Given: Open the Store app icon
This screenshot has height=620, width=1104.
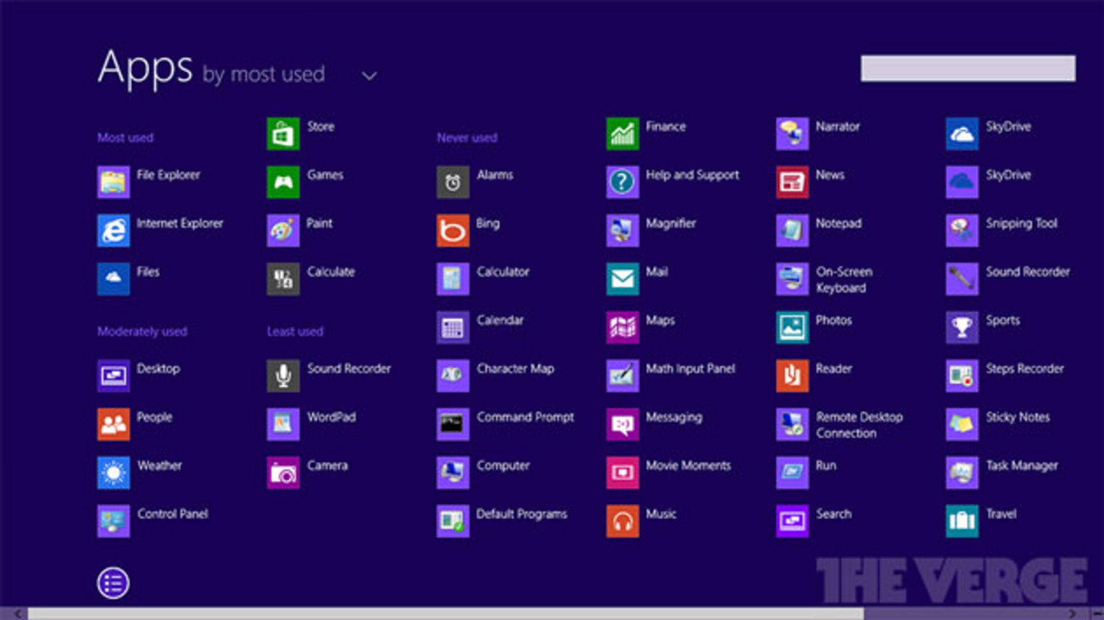Looking at the screenshot, I should tap(283, 134).
